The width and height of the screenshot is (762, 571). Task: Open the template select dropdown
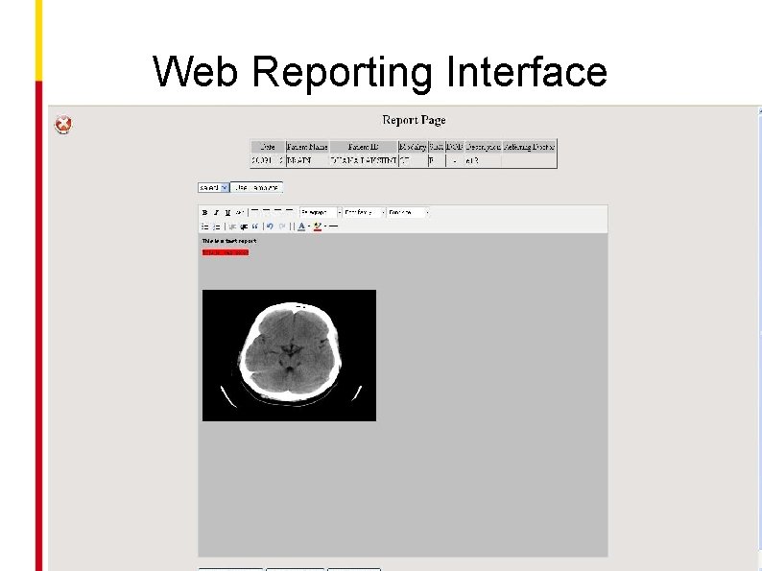click(x=213, y=187)
